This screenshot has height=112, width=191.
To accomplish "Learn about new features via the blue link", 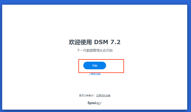I will [x=95, y=74].
